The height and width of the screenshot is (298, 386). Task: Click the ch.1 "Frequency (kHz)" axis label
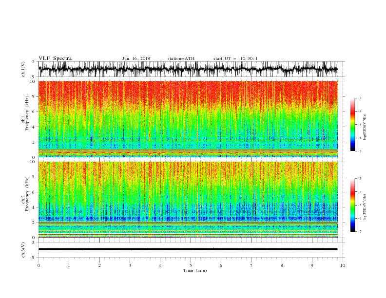(27, 113)
